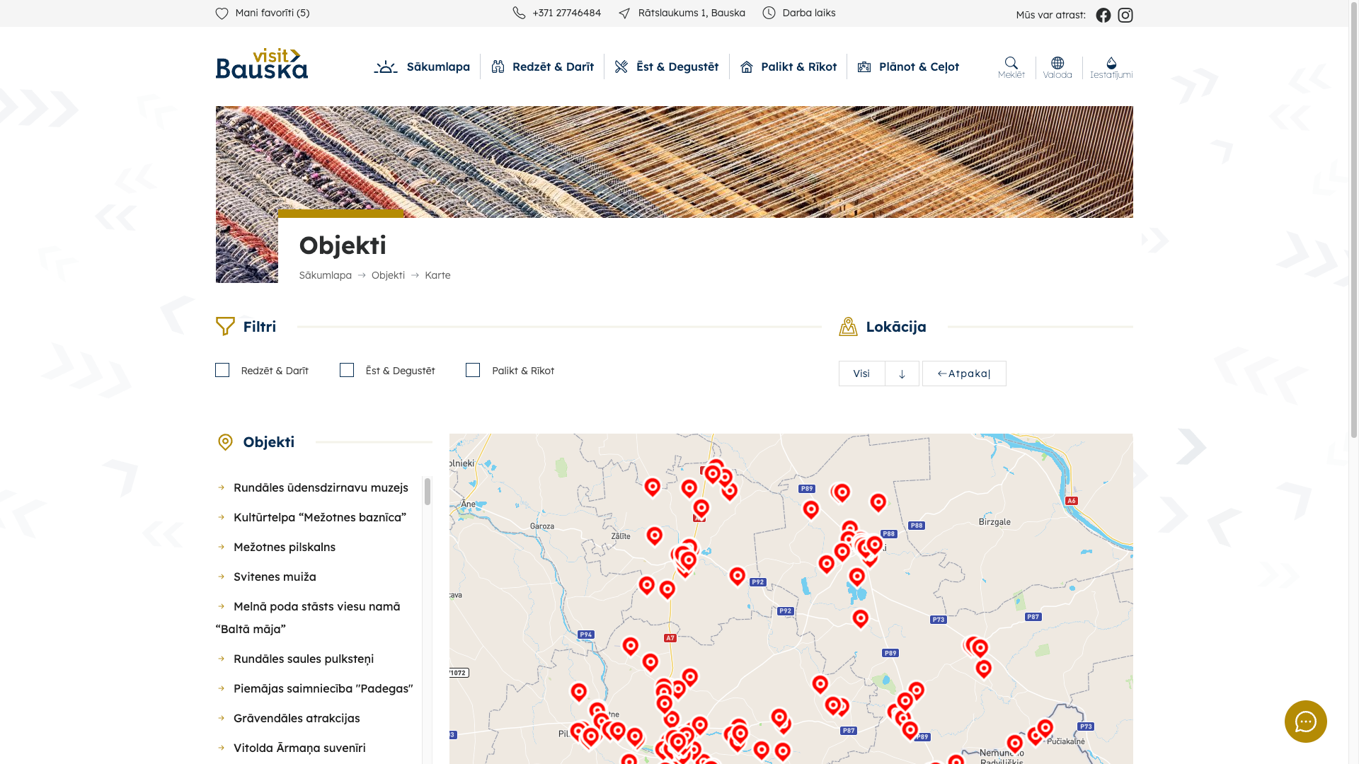Expand location dropdown arrow beside Visi

(x=902, y=374)
